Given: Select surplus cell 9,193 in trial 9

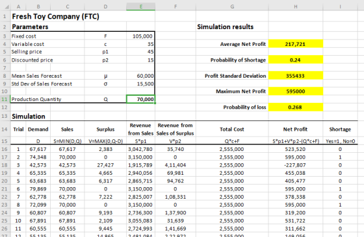Looking at the screenshot, I should click(x=105, y=213).
